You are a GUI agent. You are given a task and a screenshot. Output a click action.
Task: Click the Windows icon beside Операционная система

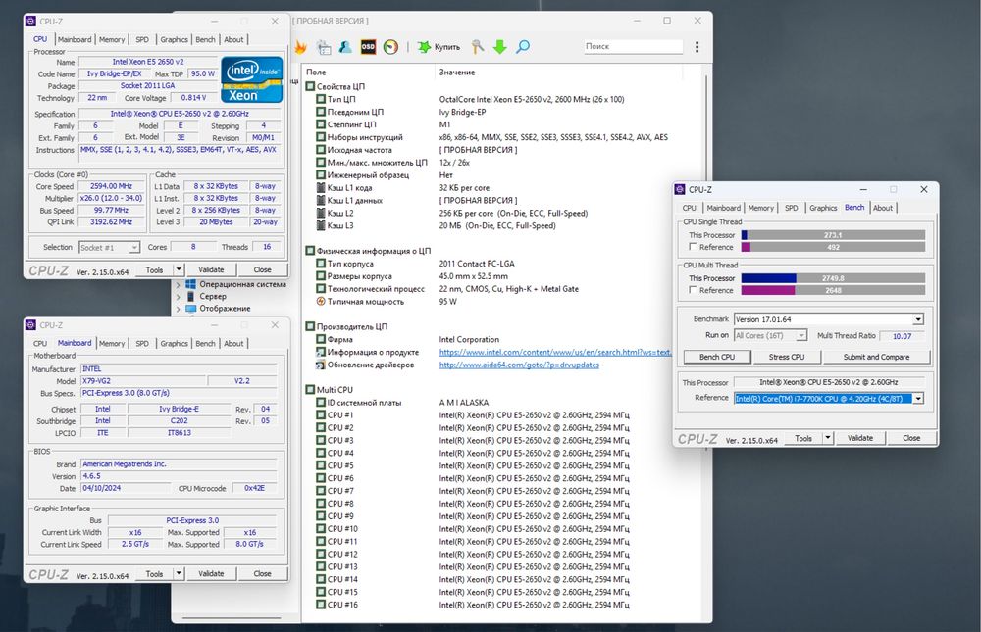pos(190,284)
